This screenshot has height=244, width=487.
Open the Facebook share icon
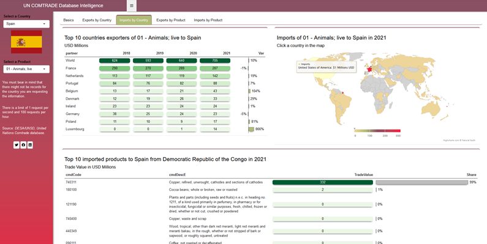coord(23,145)
